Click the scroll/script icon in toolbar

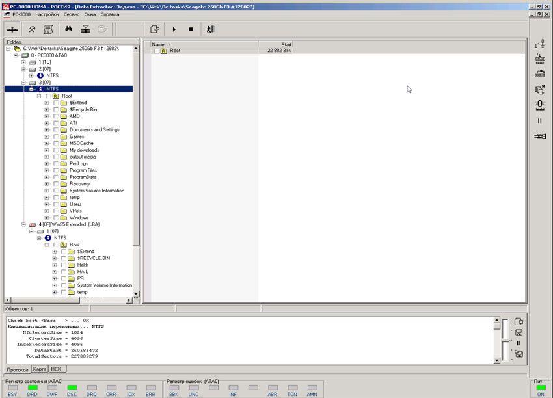click(48, 29)
